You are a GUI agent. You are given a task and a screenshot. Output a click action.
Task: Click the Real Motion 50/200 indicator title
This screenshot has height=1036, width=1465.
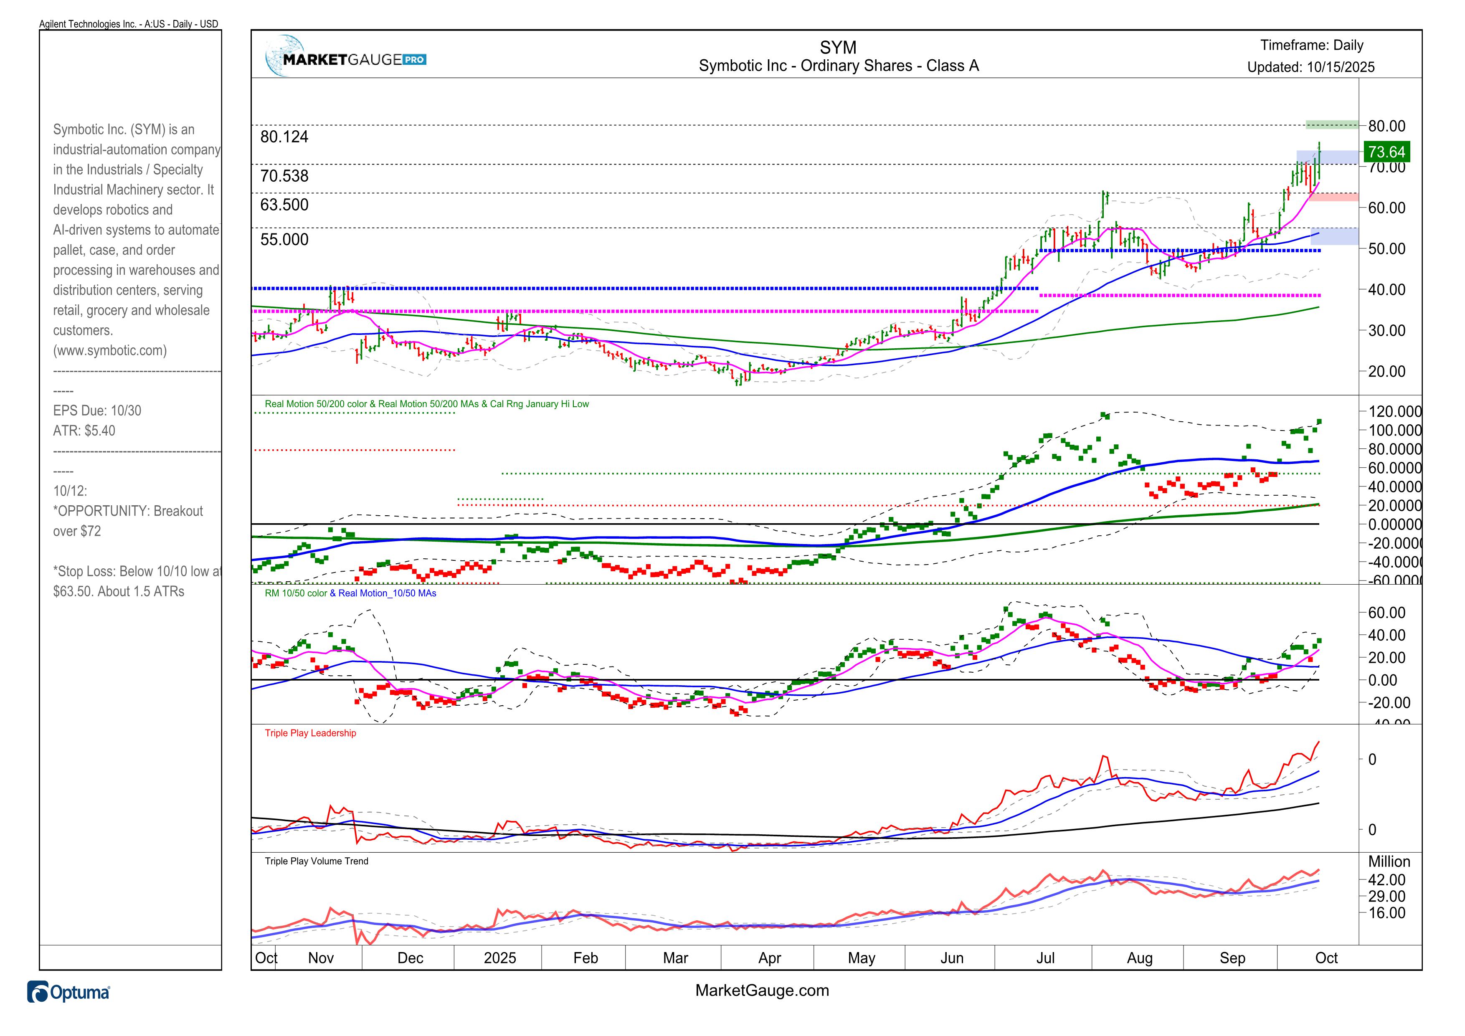coord(426,404)
